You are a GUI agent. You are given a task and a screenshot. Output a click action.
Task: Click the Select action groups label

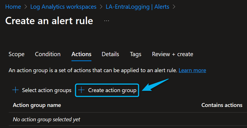46,90
